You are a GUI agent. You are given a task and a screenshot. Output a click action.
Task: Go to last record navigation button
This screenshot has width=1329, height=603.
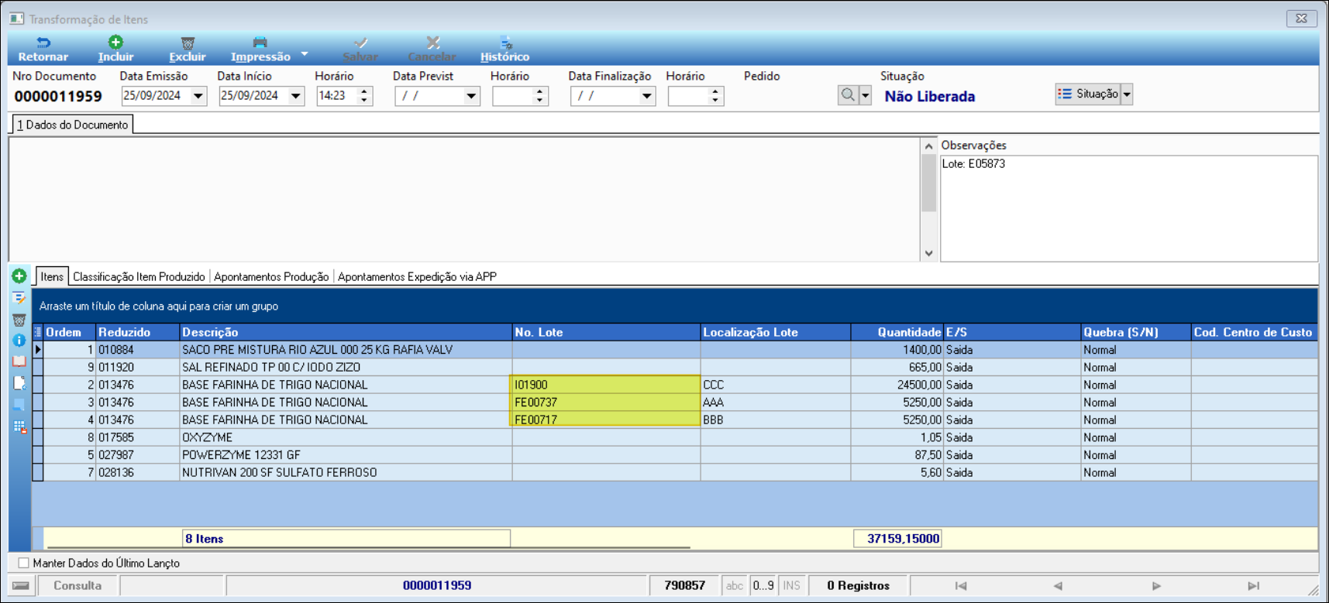1254,586
